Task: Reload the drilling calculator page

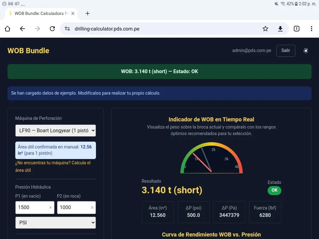Action: pyautogui.click(x=52, y=29)
